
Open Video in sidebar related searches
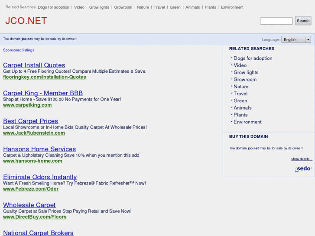(x=240, y=65)
